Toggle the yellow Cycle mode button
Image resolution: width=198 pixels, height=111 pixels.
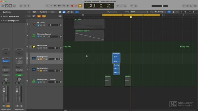[x=80, y=6]
